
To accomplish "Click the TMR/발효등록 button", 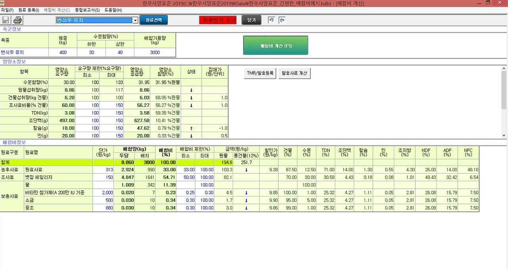I will (260, 73).
